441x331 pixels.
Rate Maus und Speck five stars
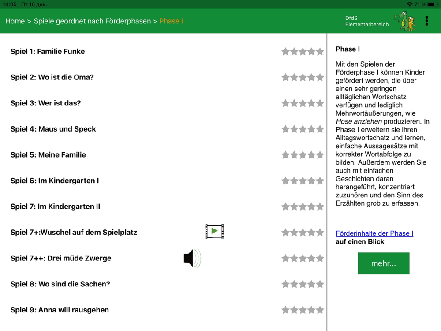pos(320,129)
